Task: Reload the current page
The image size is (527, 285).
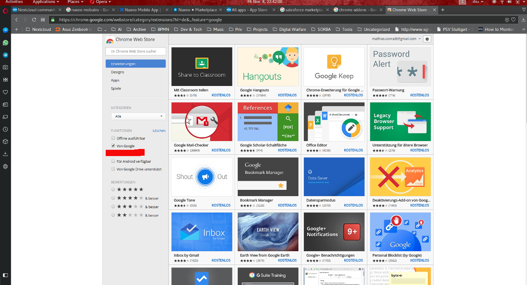Action: point(34,20)
